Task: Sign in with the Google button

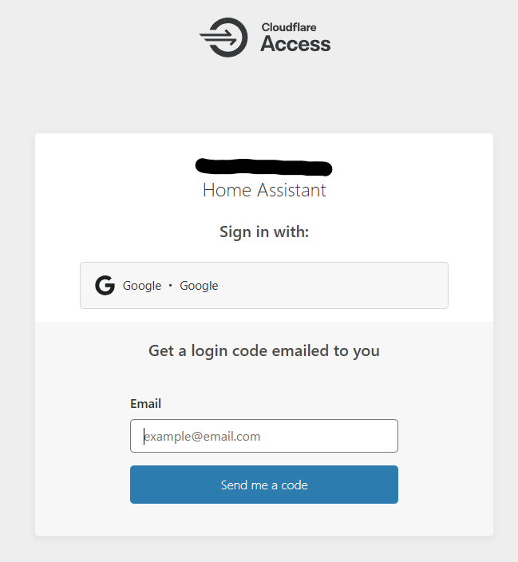Action: 263,285
